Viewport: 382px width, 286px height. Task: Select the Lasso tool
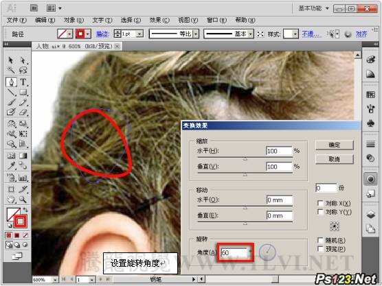(x=23, y=70)
